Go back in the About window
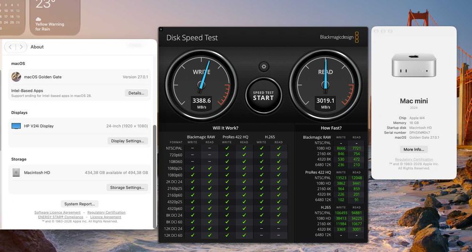Screen dimensions: 472x252 (10, 47)
